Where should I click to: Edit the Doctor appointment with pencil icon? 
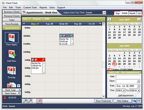click(x=72, y=36)
